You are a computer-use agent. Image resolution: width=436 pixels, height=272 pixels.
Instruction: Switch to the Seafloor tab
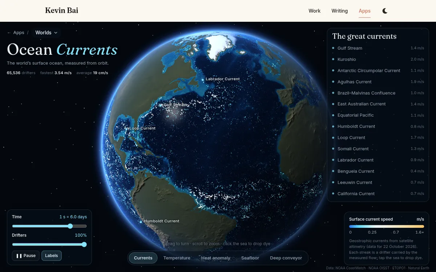(250, 258)
